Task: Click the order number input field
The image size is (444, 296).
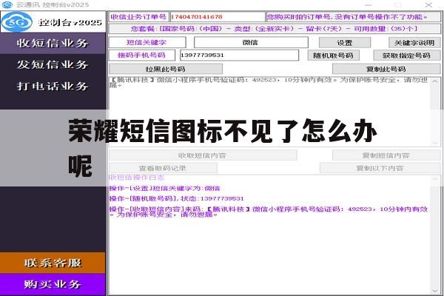Action: pyautogui.click(x=217, y=17)
